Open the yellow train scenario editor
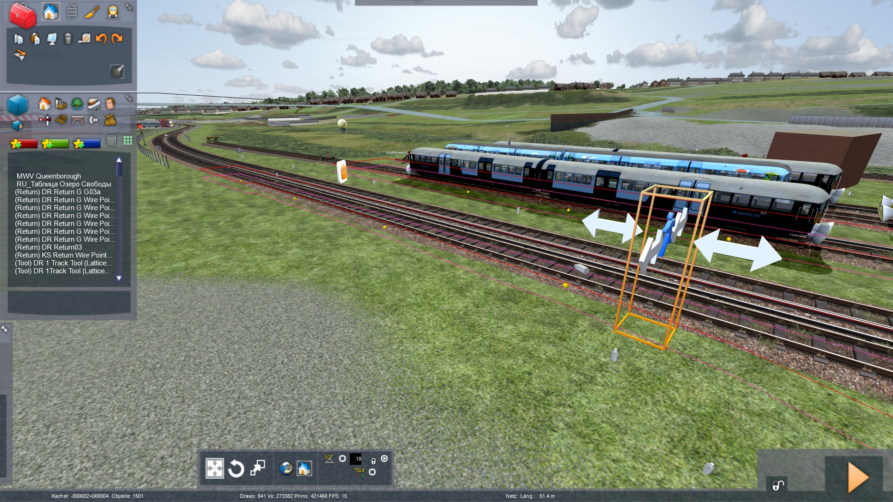The image size is (893, 502). pyautogui.click(x=113, y=12)
